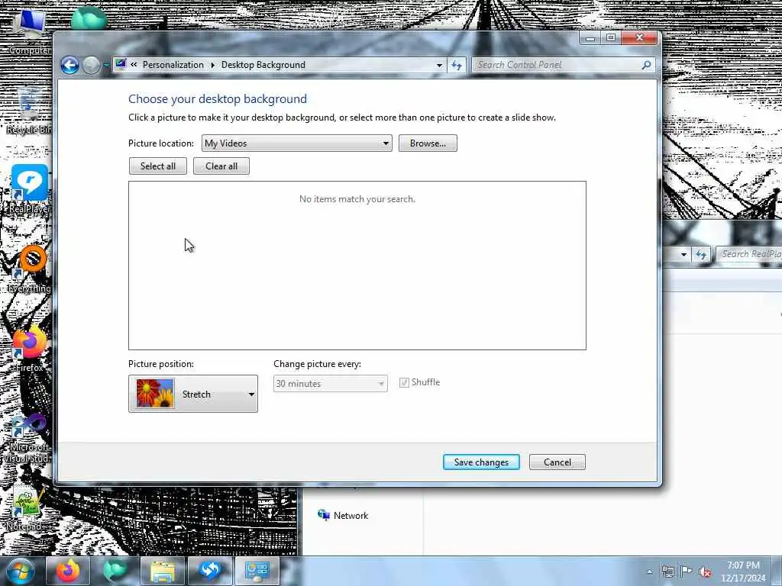Expand the breadcrumb arrow after Personalization

click(x=212, y=65)
